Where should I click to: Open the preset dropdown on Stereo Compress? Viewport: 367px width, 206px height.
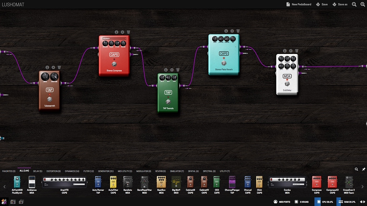pyautogui.click(x=114, y=38)
